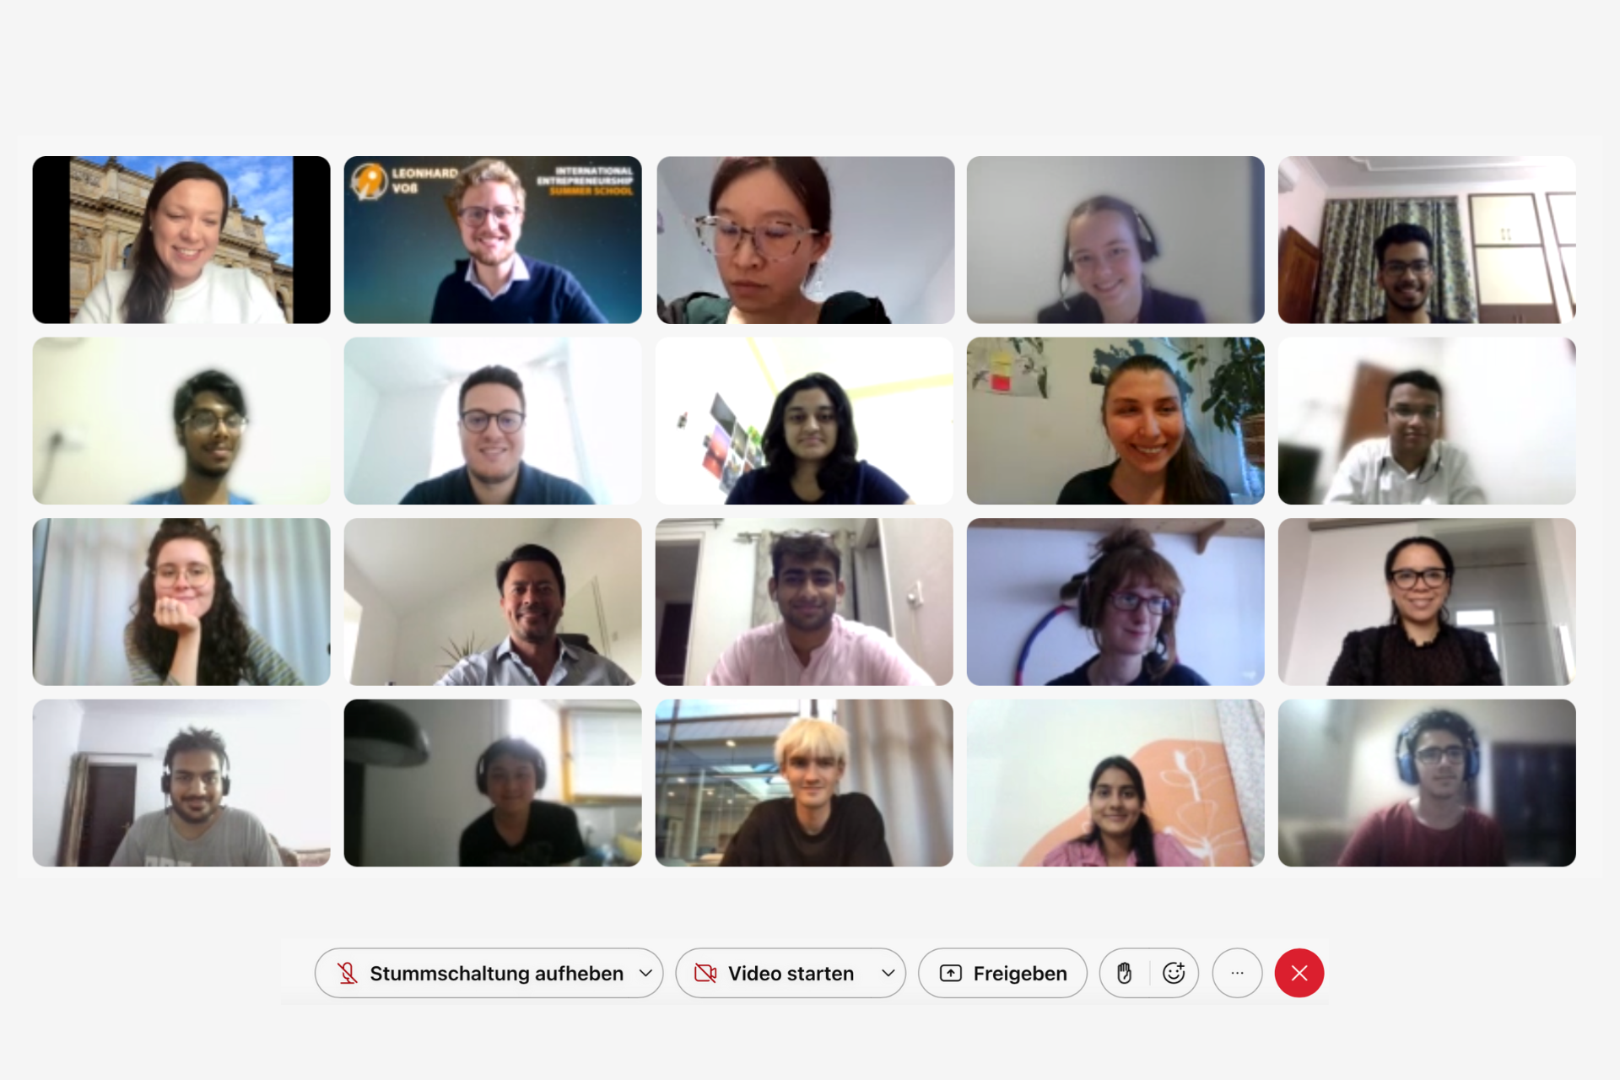The width and height of the screenshot is (1620, 1080).
Task: Raise hand icon in control bar
Action: pos(1124,973)
